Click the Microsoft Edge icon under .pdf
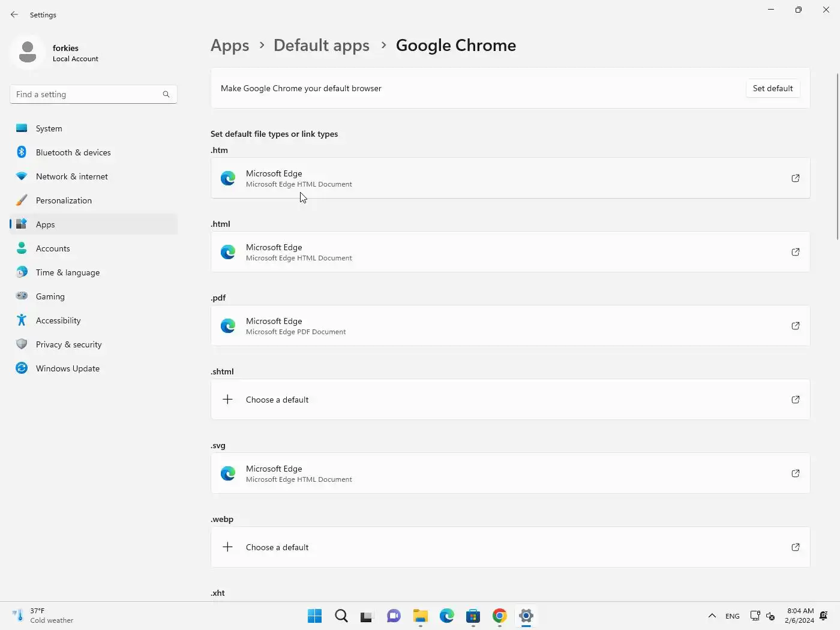Viewport: 840px width, 630px height. coord(228,326)
